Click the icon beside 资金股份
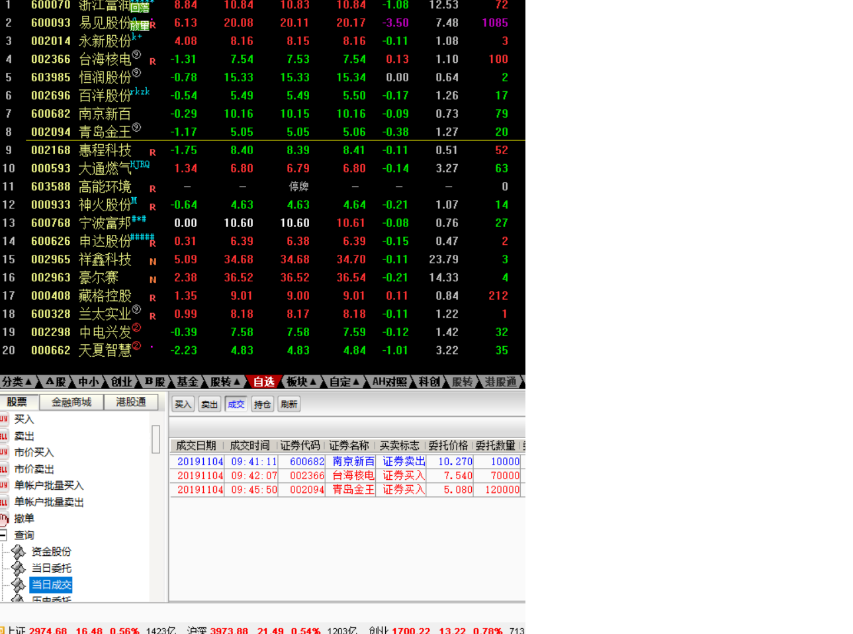 19,552
